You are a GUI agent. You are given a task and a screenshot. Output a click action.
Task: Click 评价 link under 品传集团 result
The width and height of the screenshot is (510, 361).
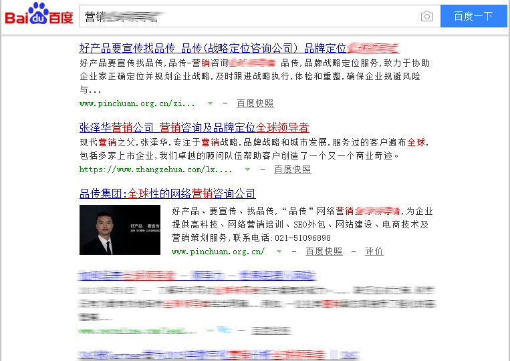[374, 252]
